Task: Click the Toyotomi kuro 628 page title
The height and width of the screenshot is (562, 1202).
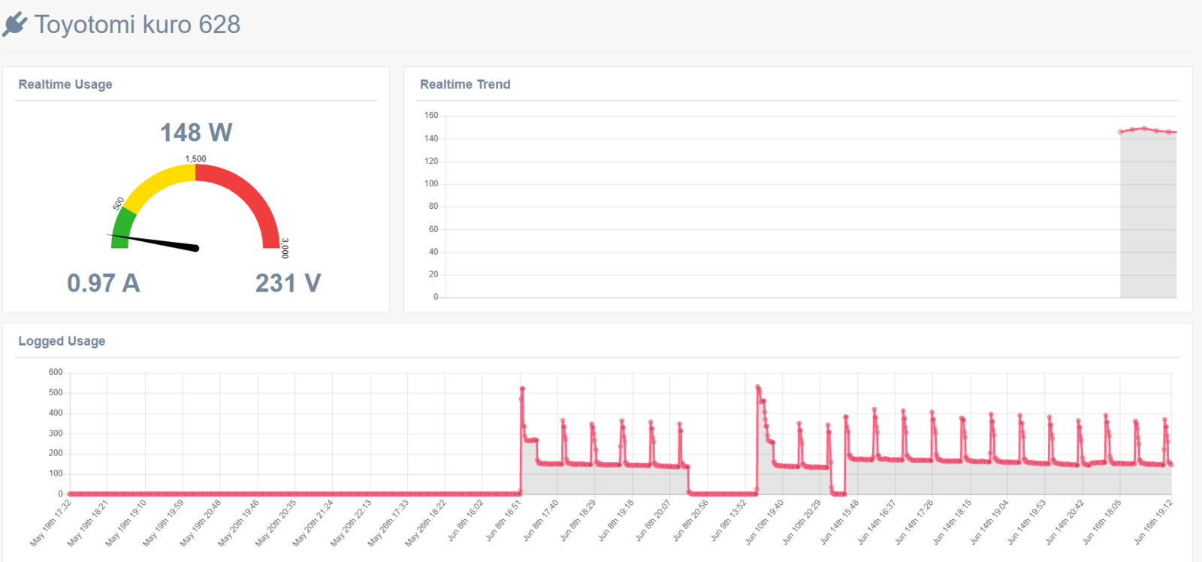Action: [x=137, y=25]
